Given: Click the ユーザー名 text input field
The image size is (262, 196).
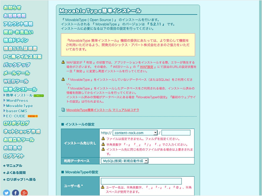Looking at the screenshot, I should (x=141, y=181).
